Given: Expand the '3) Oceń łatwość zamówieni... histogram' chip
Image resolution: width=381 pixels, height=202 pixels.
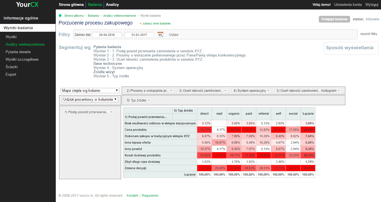Looking at the screenshot, I should (308, 91).
